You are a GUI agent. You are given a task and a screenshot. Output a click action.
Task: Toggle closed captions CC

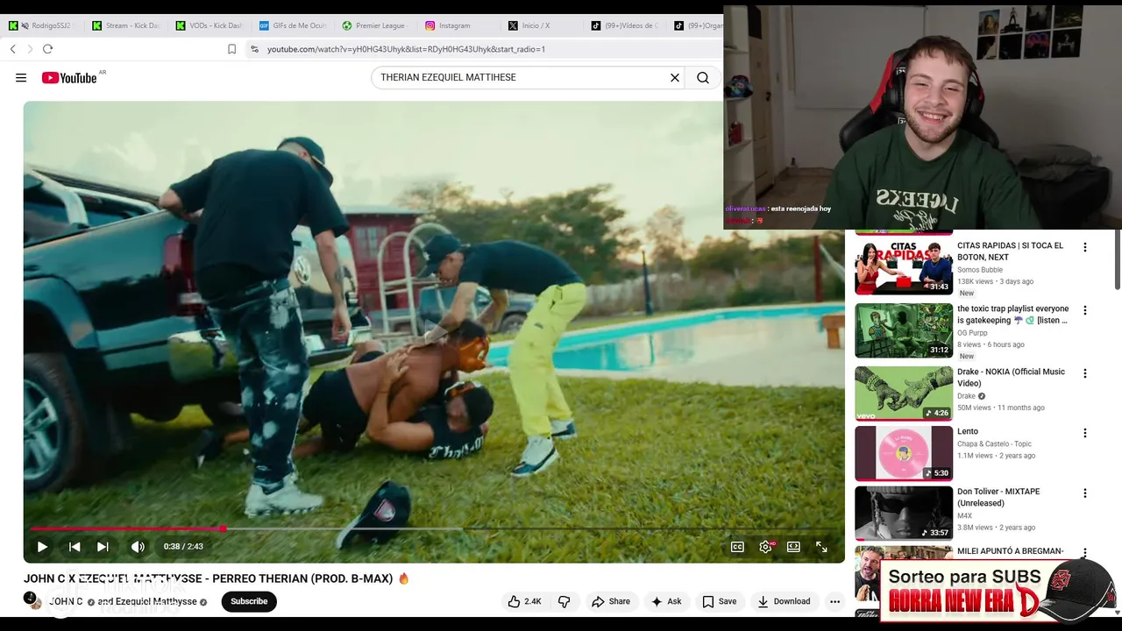click(x=737, y=547)
